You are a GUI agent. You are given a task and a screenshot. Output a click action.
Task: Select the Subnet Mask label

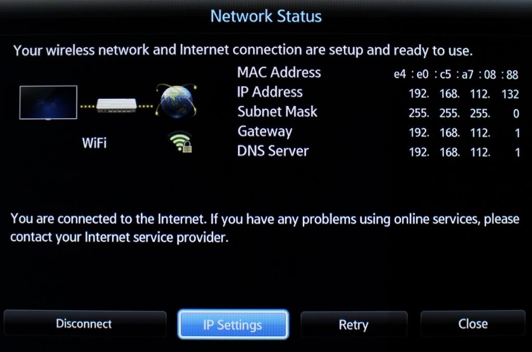pos(277,112)
